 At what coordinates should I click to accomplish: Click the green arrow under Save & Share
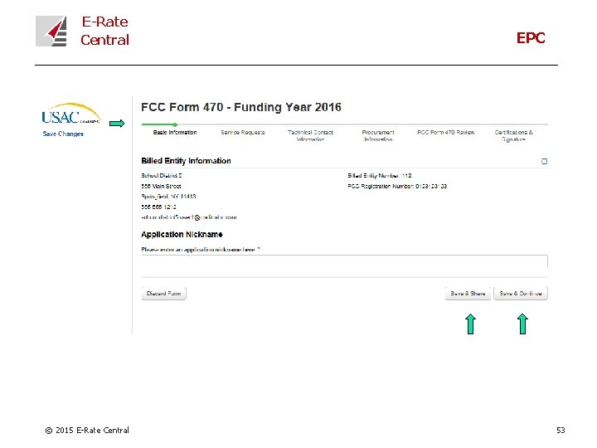469,323
